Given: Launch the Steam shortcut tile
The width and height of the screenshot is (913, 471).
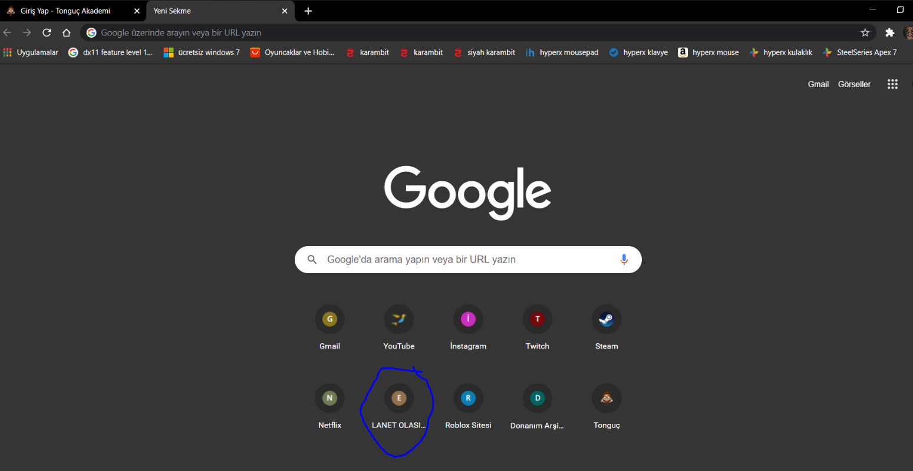Looking at the screenshot, I should 607,328.
